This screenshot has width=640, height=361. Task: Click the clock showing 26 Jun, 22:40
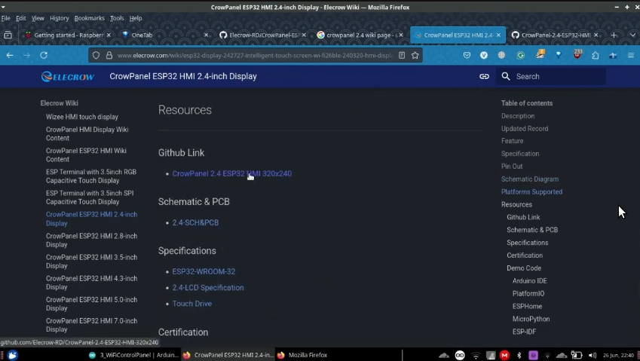click(618, 355)
